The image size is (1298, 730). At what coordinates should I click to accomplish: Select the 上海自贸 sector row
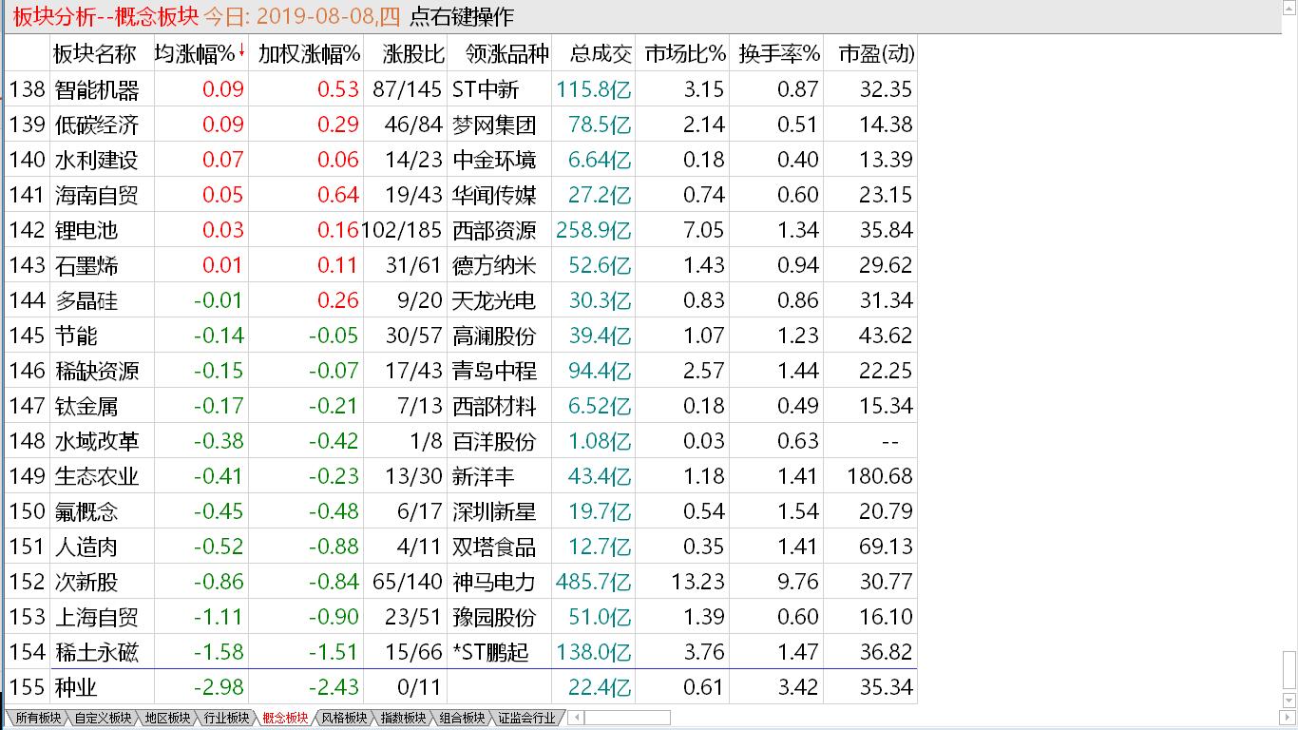tap(461, 617)
